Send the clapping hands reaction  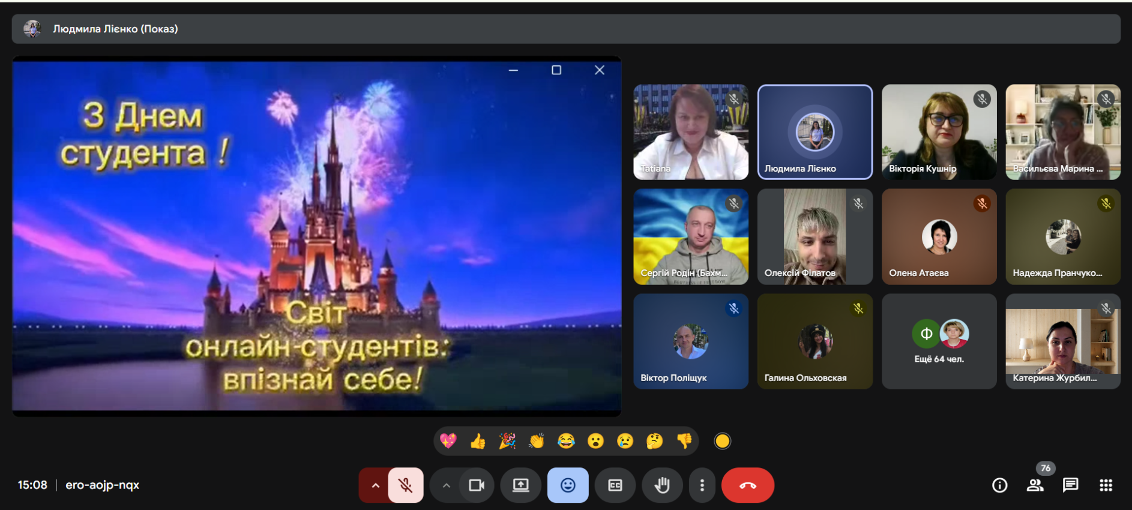click(536, 441)
